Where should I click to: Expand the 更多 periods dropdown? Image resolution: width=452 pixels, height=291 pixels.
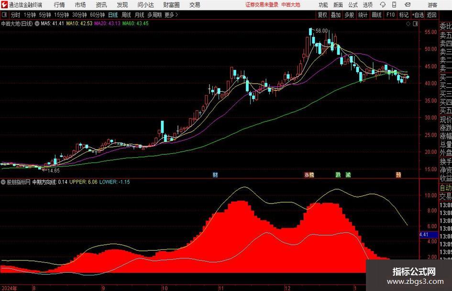(172, 15)
